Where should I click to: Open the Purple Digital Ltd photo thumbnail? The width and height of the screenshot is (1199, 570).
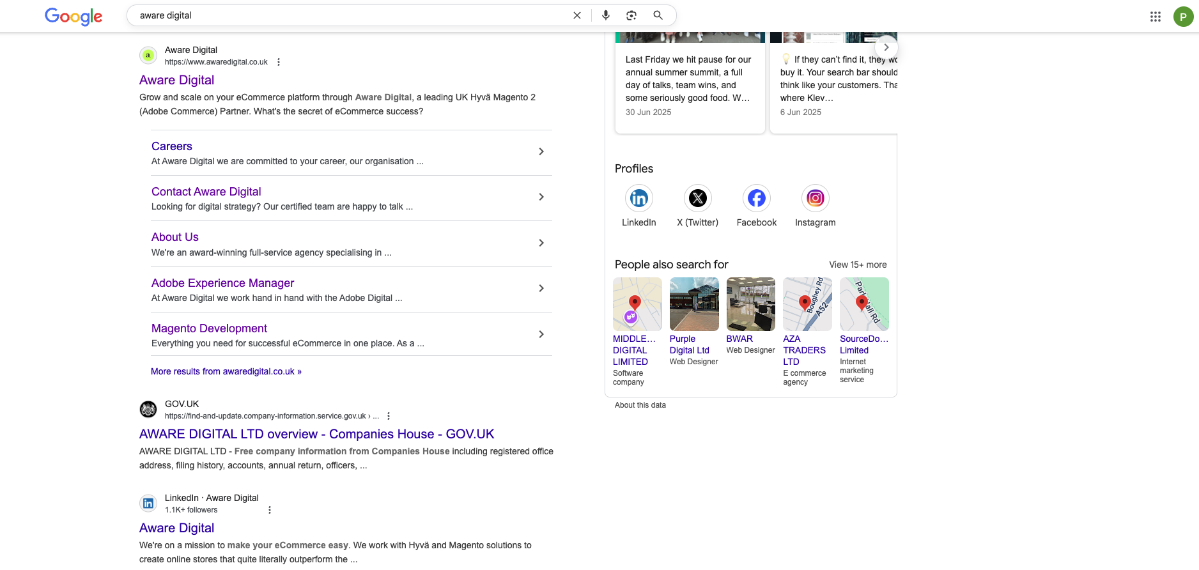694,304
